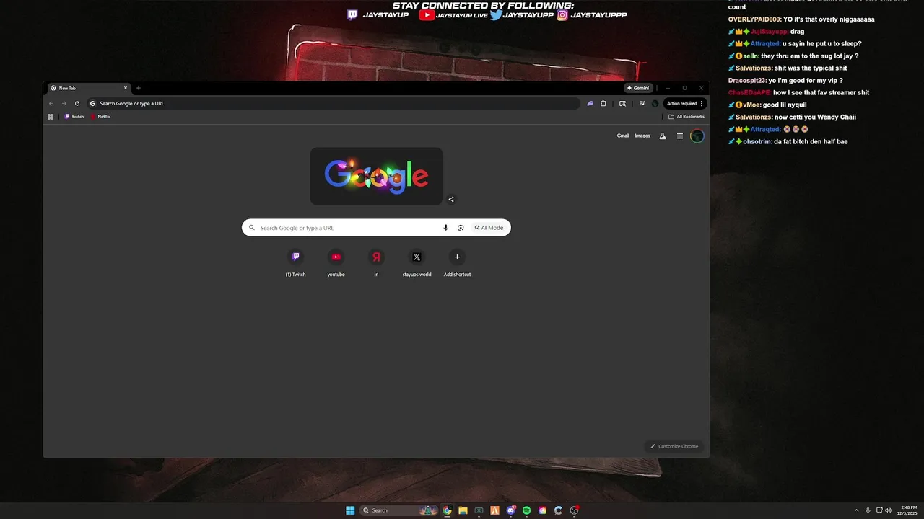Image resolution: width=924 pixels, height=519 pixels.
Task: Open the Search Labs flask icon
Action: pyautogui.click(x=663, y=136)
